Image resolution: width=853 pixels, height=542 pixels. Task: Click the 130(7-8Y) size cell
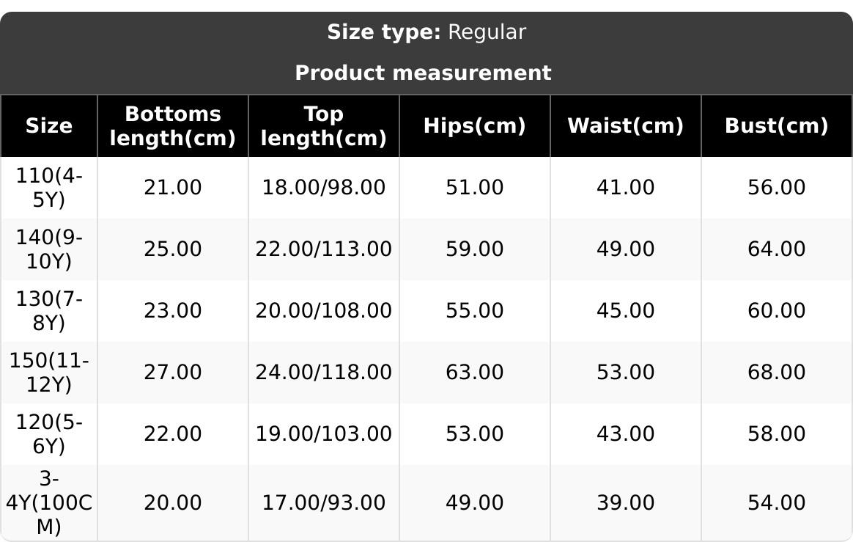tap(49, 310)
